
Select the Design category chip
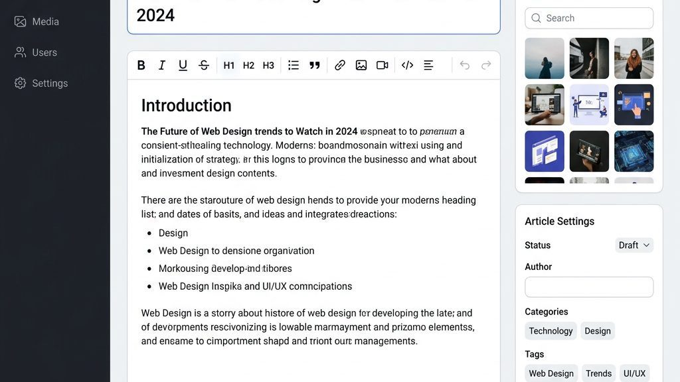(x=598, y=330)
